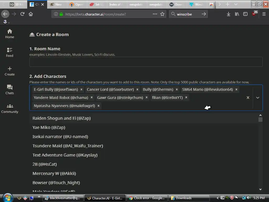Reload the current page
This screenshot has width=269, height=202.
click(x=22, y=14)
